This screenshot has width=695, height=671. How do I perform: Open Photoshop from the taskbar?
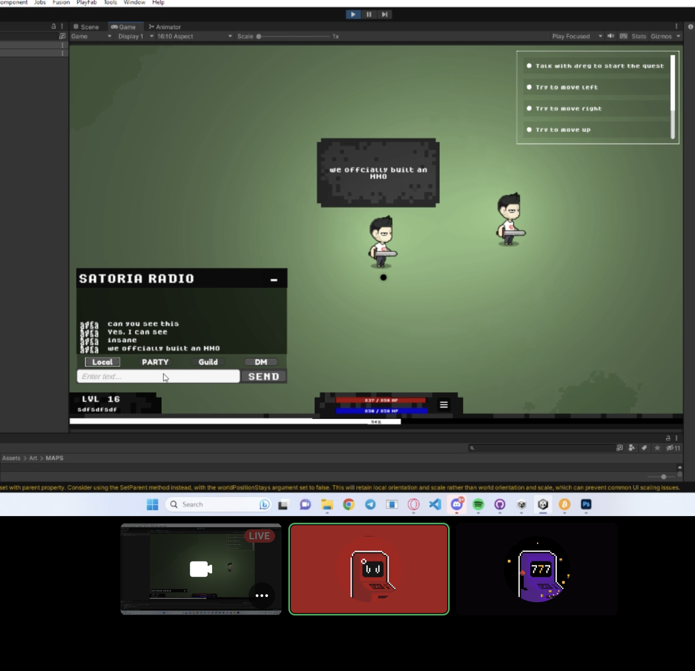point(586,504)
